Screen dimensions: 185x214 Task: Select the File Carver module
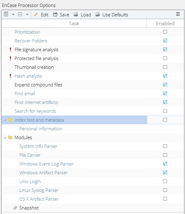(x=30, y=155)
